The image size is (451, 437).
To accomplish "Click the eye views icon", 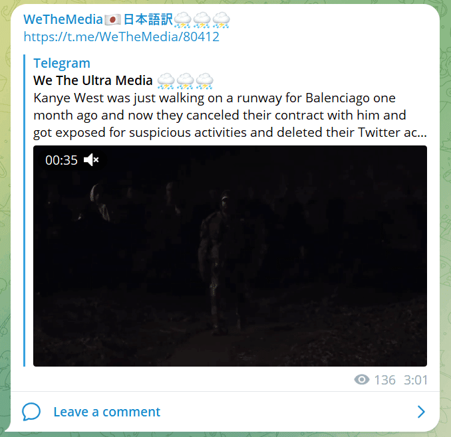I will (x=362, y=380).
